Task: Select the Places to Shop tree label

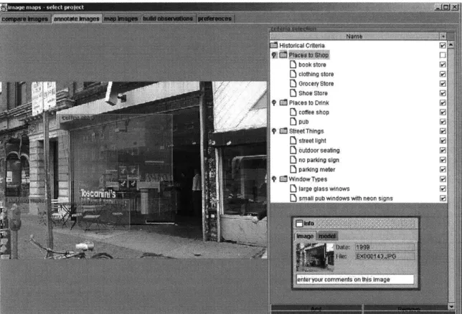Action: [x=308, y=55]
